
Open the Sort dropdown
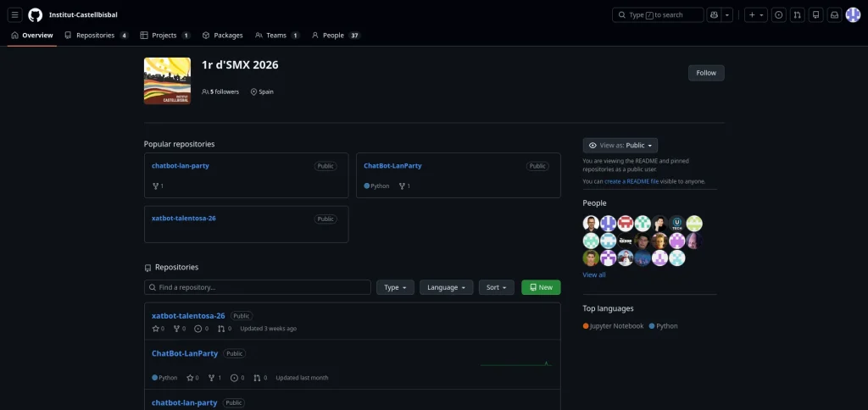(496, 287)
